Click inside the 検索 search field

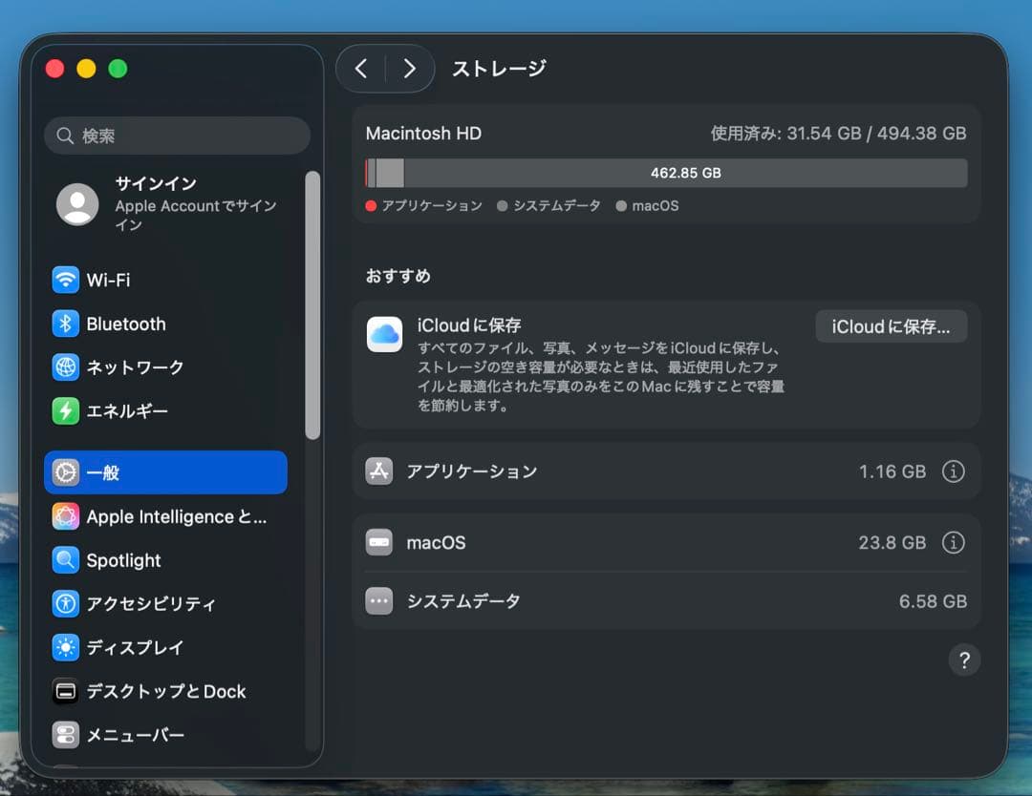tap(176, 136)
